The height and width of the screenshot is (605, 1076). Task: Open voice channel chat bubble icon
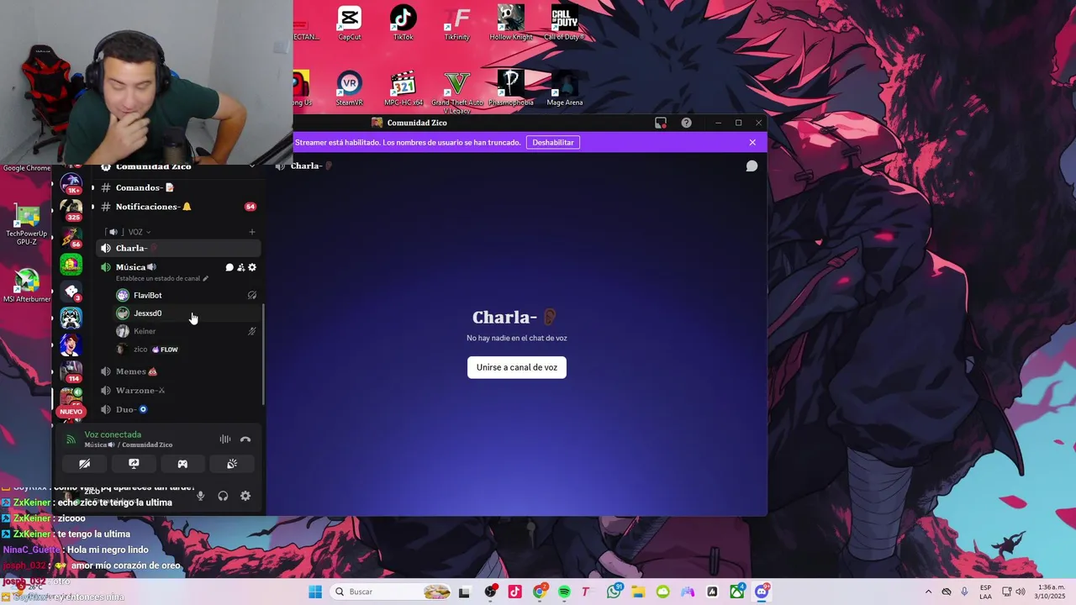click(752, 166)
